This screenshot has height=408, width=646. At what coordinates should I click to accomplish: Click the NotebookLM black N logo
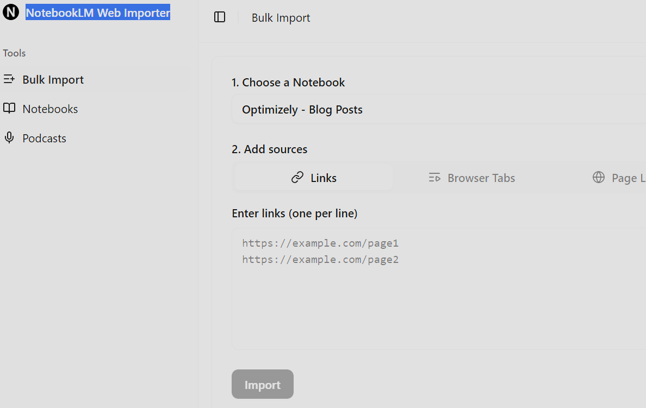11,12
